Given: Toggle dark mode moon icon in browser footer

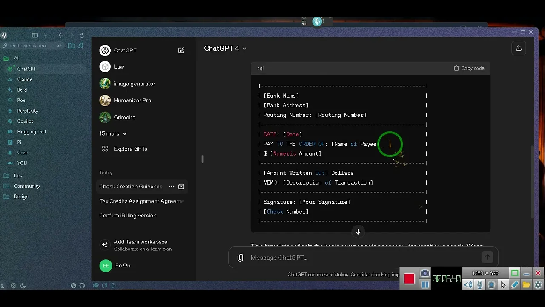Looking at the screenshot, I should pyautogui.click(x=23, y=286).
